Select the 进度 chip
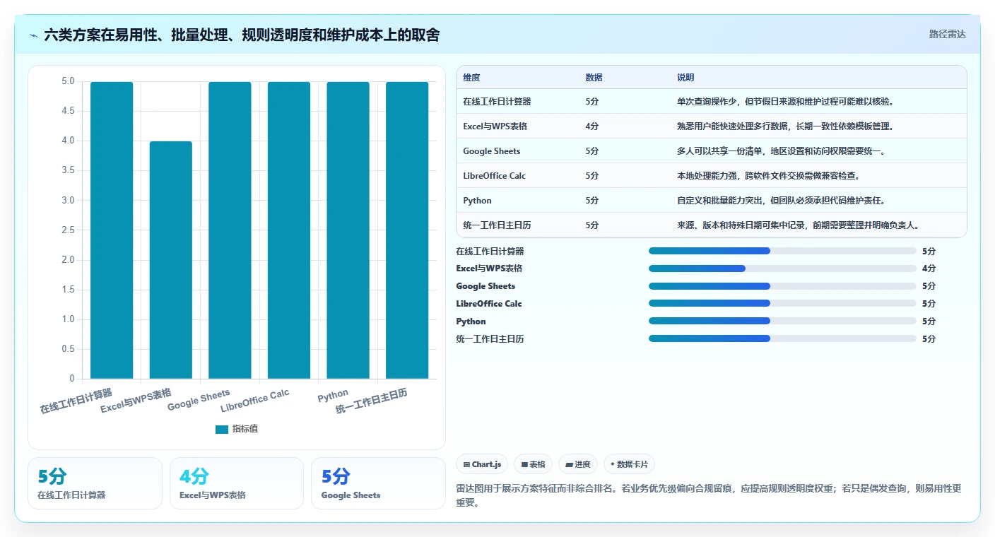 tap(577, 464)
